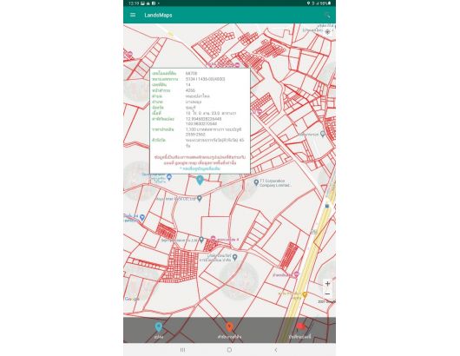This screenshot has width=460, height=356.
Task: Tap the pink pin at the top-left map edge
Action: tap(130, 55)
